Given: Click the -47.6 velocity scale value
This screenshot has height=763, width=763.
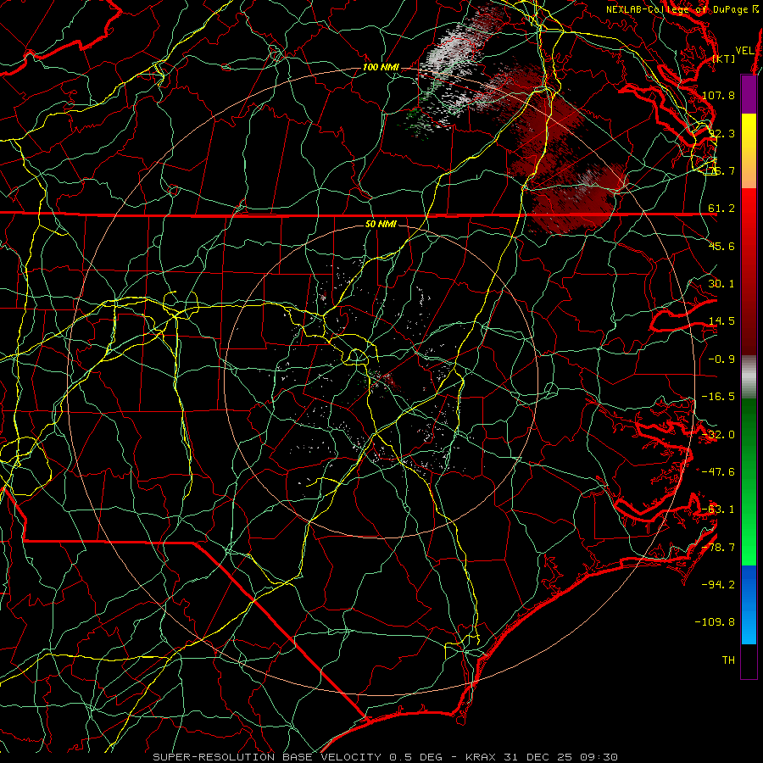Looking at the screenshot, I should (718, 471).
